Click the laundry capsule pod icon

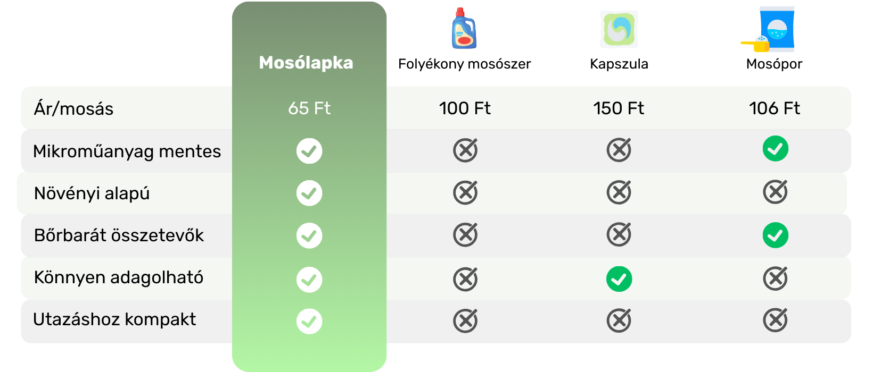tap(619, 29)
